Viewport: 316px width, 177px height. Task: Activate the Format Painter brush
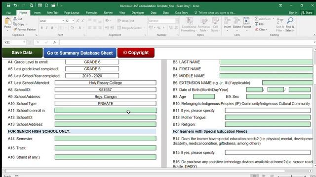25,29
